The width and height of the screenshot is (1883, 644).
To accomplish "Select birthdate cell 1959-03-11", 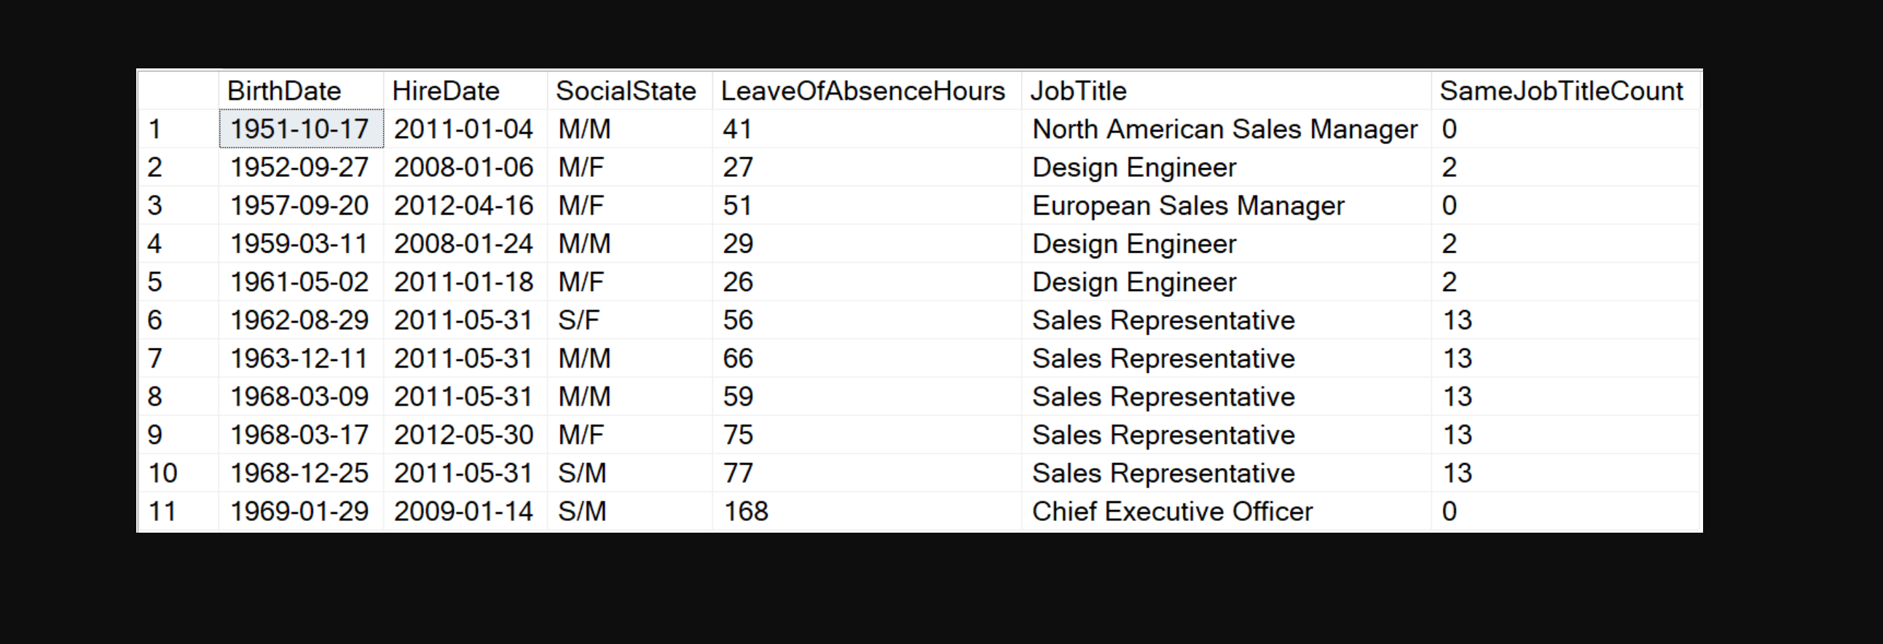I will (301, 244).
